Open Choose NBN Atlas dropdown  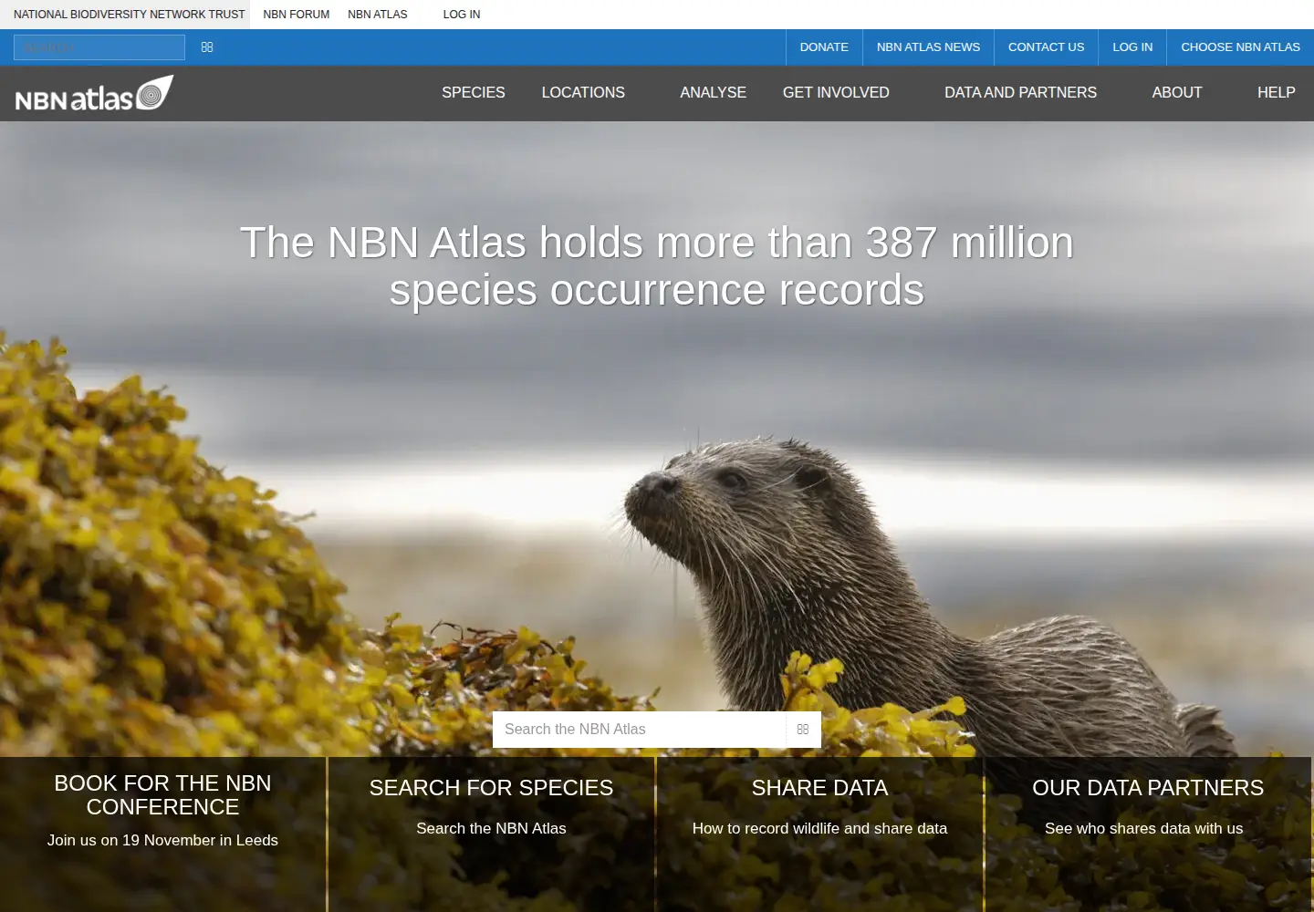tap(1240, 47)
